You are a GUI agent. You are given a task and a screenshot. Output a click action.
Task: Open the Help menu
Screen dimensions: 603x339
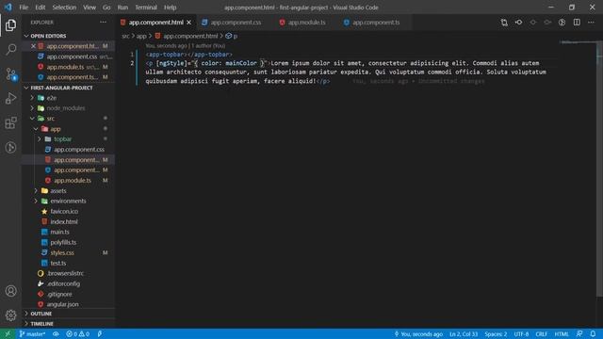point(170,8)
